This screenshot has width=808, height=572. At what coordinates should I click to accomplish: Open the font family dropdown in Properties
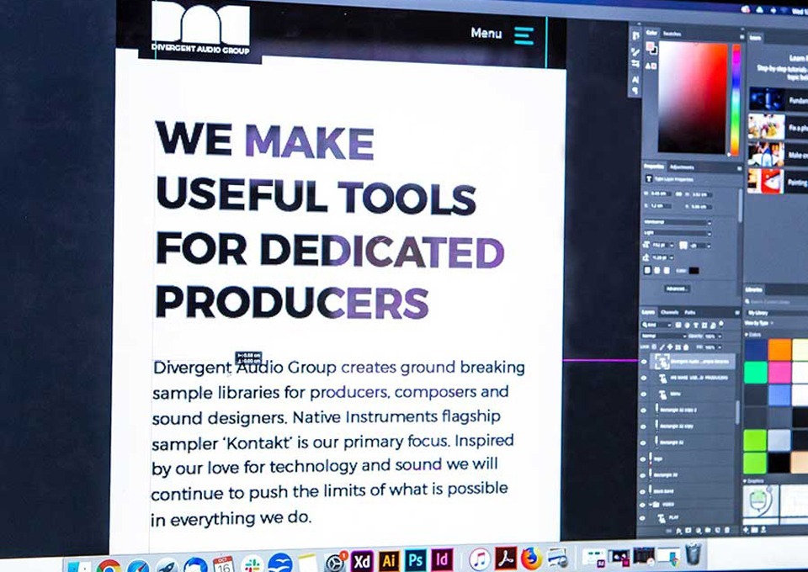(677, 222)
